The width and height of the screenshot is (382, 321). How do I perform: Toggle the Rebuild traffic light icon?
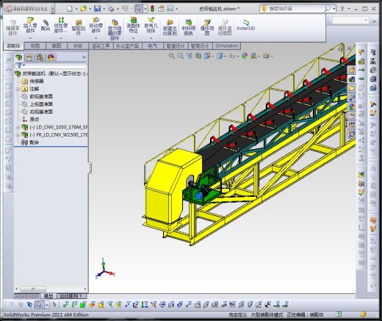click(x=153, y=9)
